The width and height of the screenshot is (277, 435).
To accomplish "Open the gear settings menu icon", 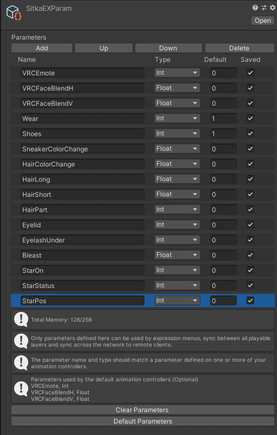I will [272, 8].
